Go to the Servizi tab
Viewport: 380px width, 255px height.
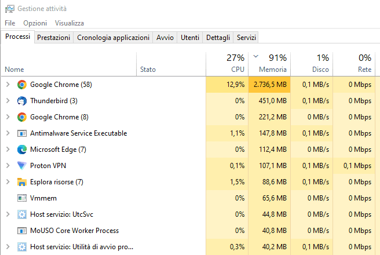(246, 38)
